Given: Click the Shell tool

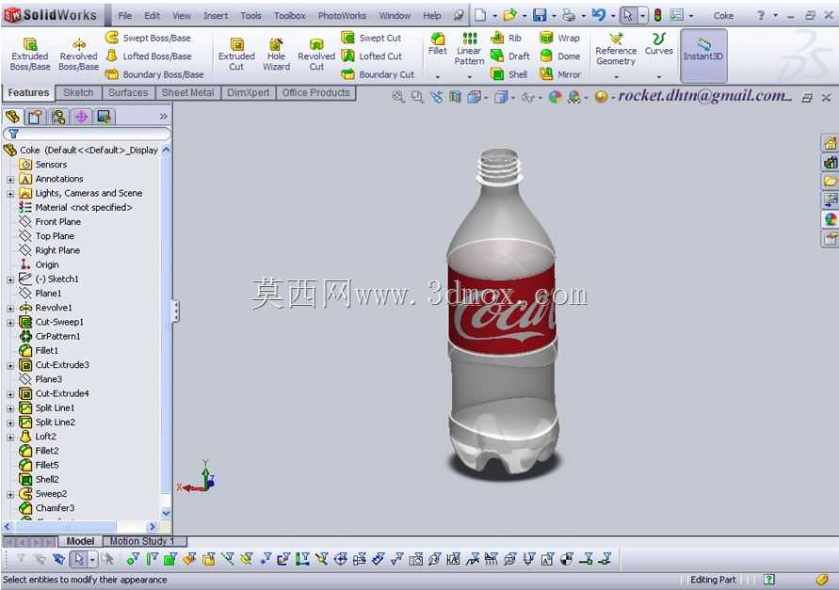Looking at the screenshot, I should [508, 74].
